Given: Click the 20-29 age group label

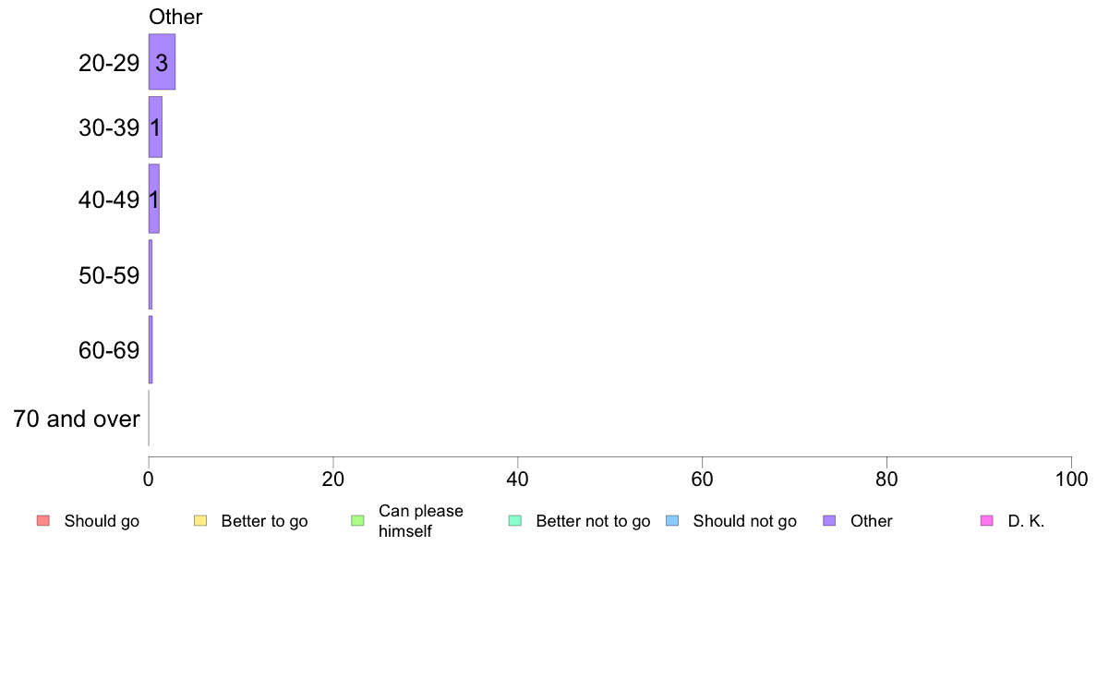Looking at the screenshot, I should click(x=109, y=63).
